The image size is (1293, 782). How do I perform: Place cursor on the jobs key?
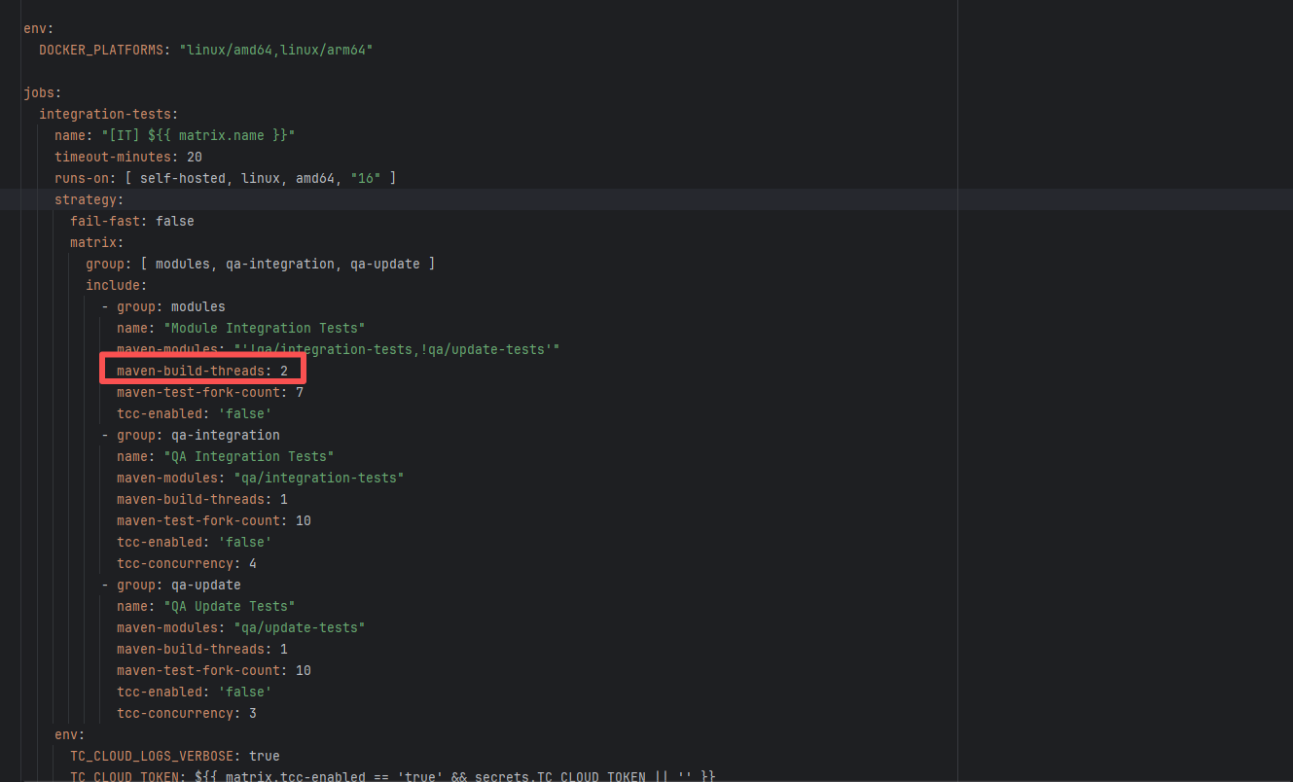click(x=40, y=92)
